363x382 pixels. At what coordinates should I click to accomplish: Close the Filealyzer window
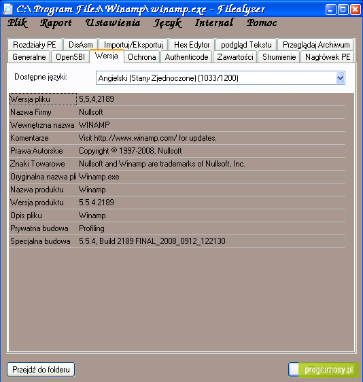point(356,10)
